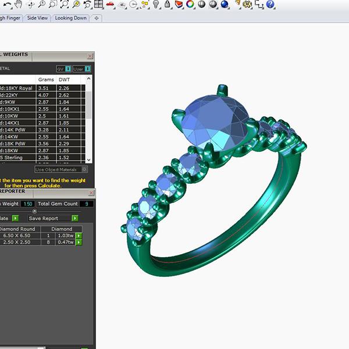Click the red car icon
The image size is (349, 349).
pos(110,4)
